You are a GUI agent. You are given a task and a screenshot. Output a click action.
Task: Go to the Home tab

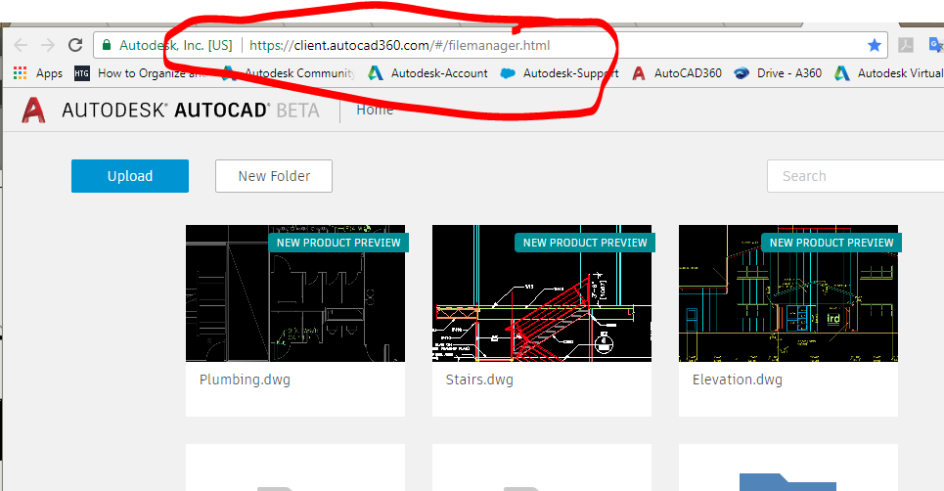(375, 110)
